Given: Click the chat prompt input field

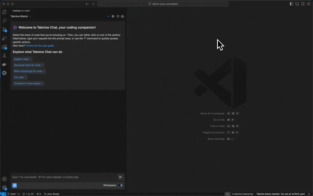Looking at the screenshot, I should pyautogui.click(x=64, y=177).
